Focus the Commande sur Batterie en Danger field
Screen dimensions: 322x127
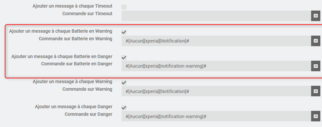tap(216, 66)
